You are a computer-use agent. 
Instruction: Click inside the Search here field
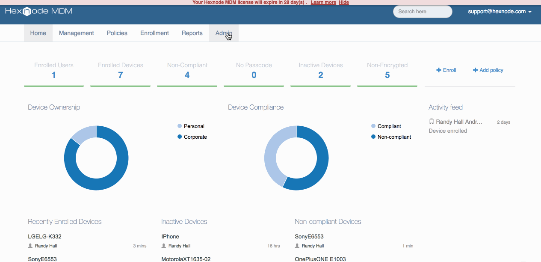click(423, 12)
